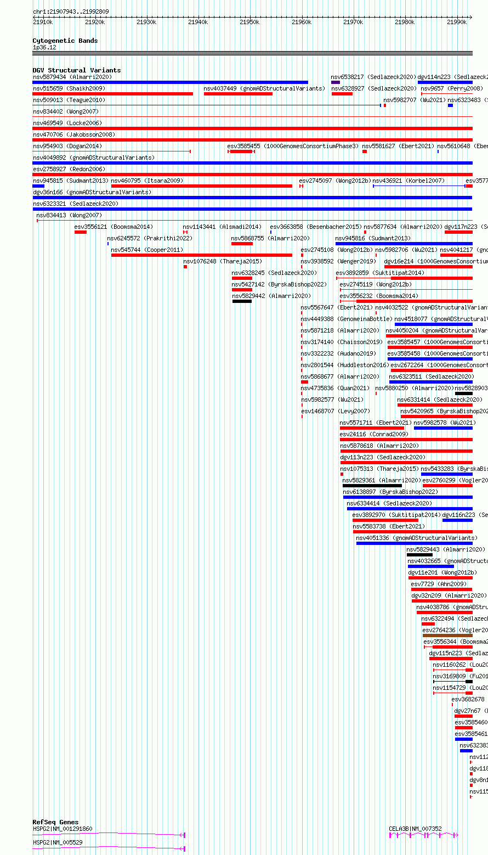The height and width of the screenshot is (855, 488).
Task: Select the nsv5868755 (Almarri2020) label
Action: (x=270, y=238)
